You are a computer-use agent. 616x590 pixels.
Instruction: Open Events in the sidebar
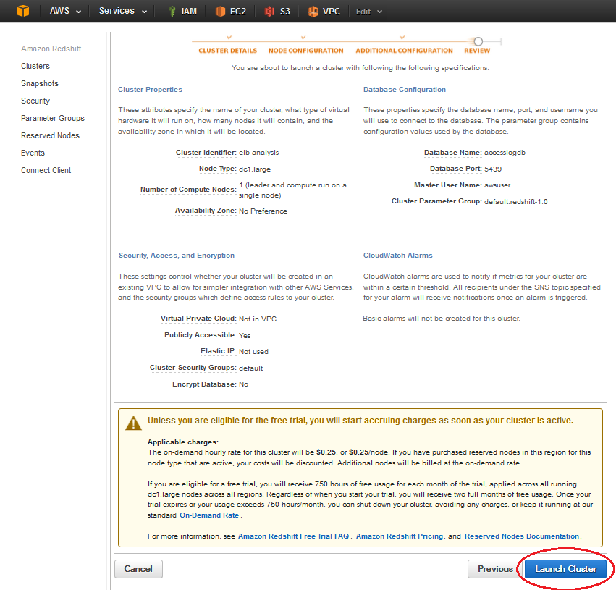point(33,153)
